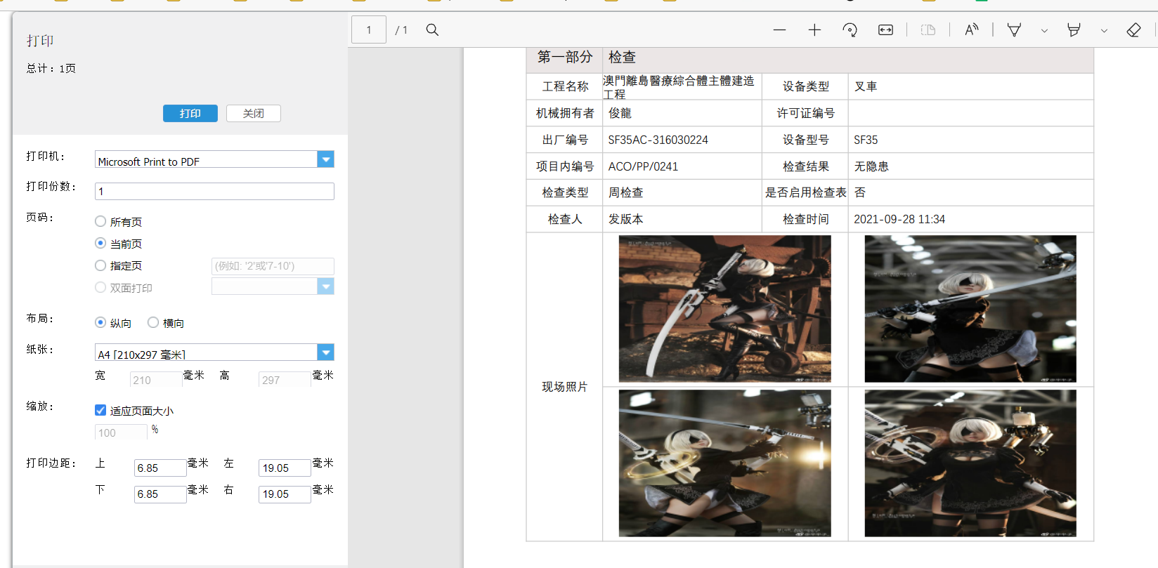
Task: Toggle fit to width icon
Action: point(885,29)
